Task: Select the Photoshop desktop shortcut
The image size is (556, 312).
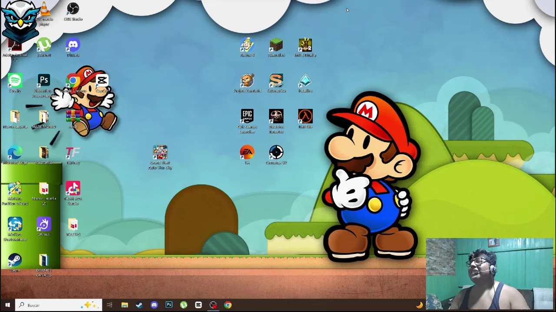Action: click(x=44, y=81)
